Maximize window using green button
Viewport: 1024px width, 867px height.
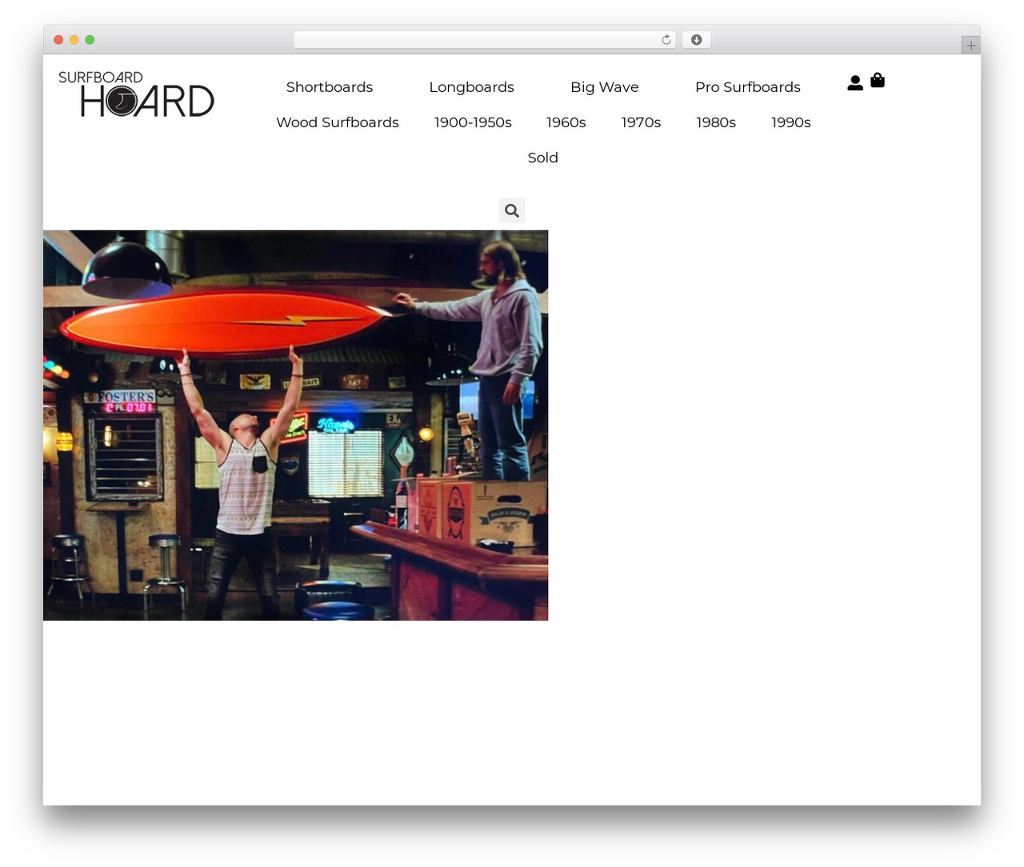pos(90,40)
